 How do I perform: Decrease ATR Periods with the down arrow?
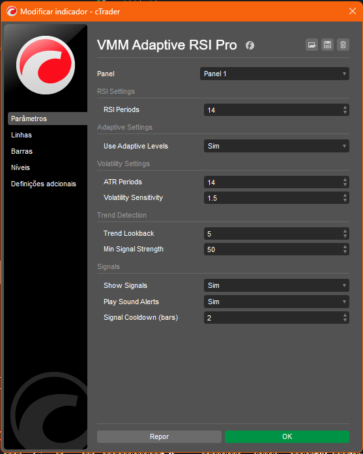(345, 185)
